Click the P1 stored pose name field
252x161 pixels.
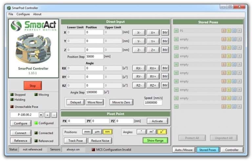pyautogui.click(x=200, y=31)
